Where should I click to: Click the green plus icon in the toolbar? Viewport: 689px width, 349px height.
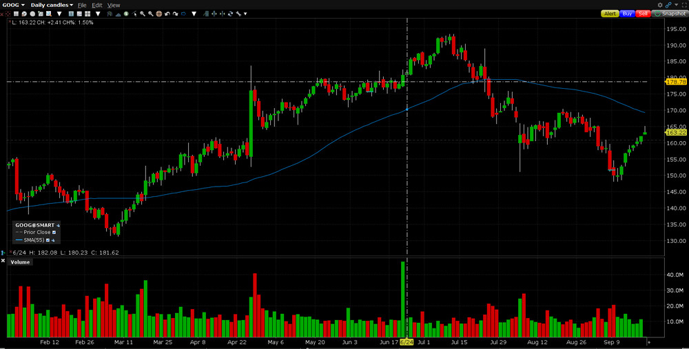click(126, 14)
